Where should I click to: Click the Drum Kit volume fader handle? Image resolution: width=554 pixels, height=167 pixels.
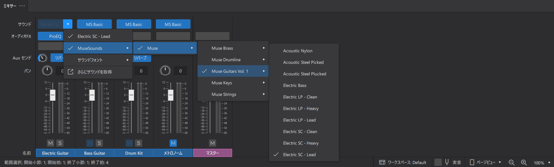(x=131, y=95)
